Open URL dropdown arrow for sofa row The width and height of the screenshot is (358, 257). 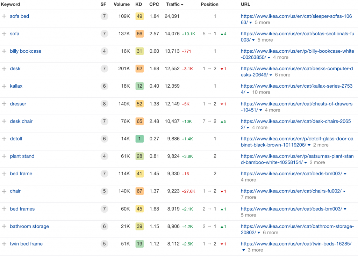253,40
